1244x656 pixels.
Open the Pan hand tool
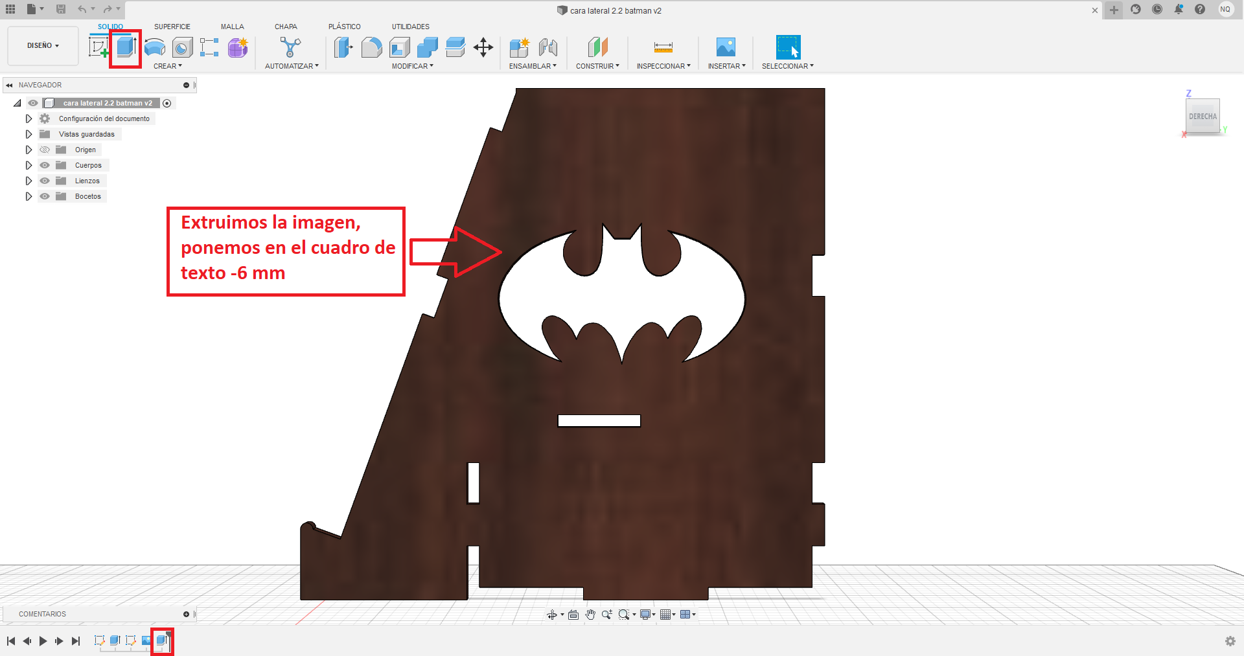tap(590, 615)
